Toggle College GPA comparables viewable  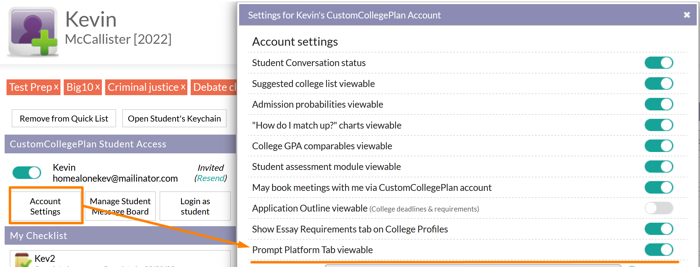coord(659,146)
